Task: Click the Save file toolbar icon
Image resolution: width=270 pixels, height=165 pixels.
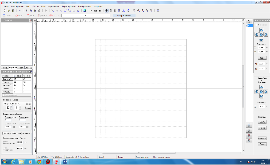Action: 13,11
